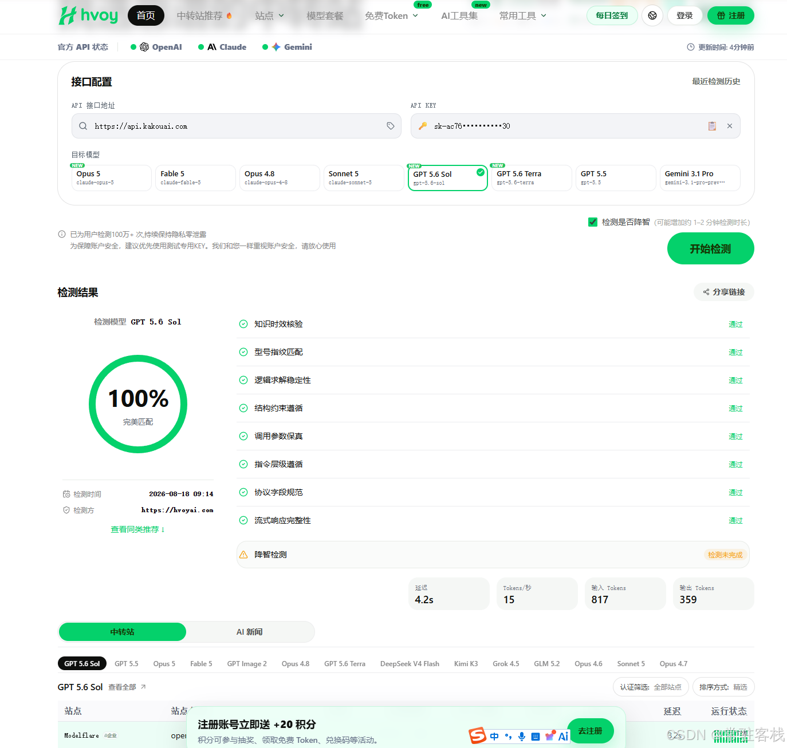The width and height of the screenshot is (787, 748).
Task: Click the check icon beside 指令层级遵循
Action: (243, 464)
